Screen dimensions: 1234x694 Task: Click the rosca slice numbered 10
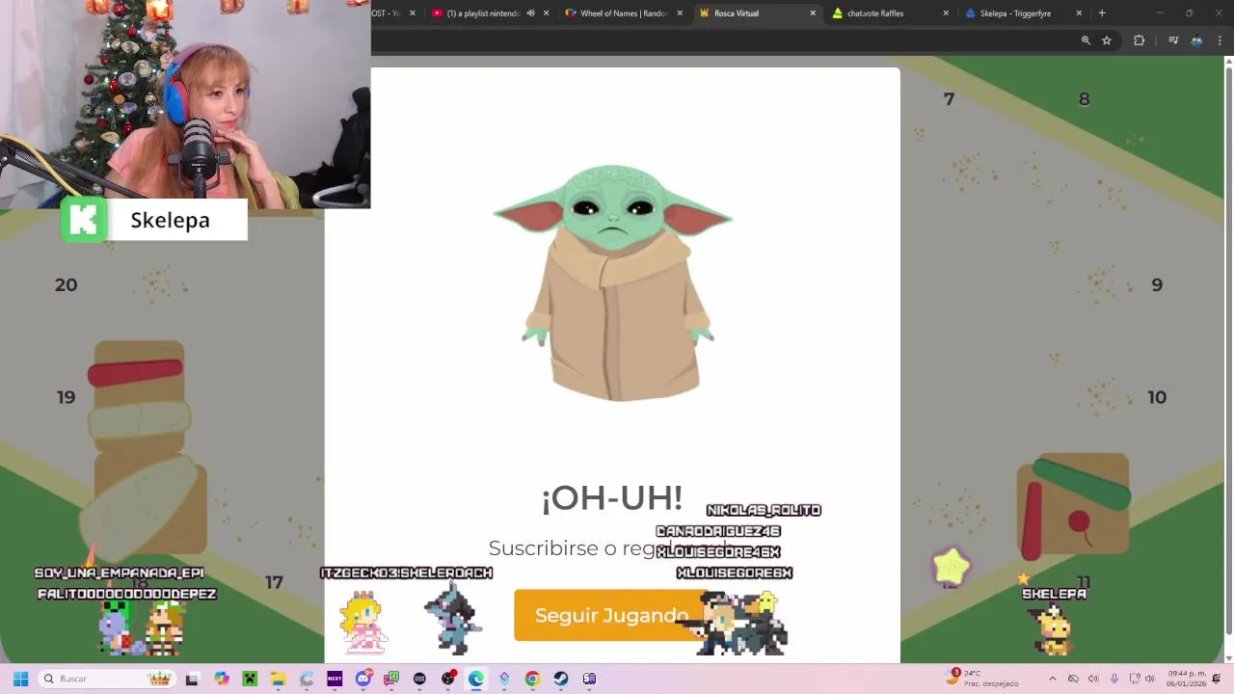click(x=1157, y=397)
